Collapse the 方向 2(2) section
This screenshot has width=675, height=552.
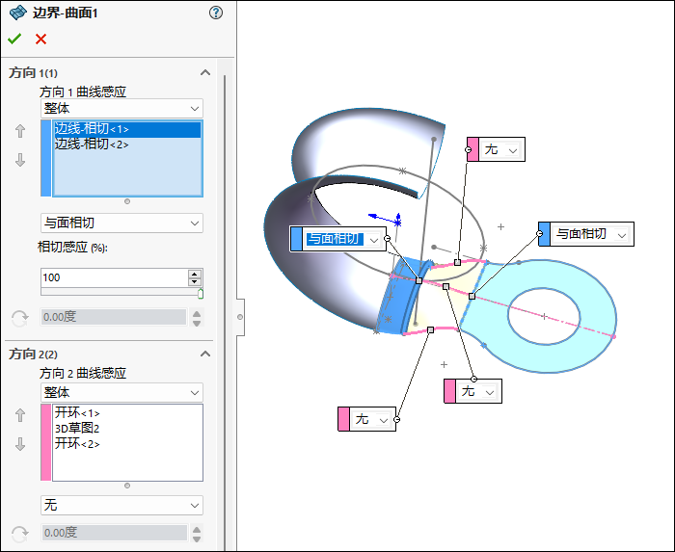205,354
